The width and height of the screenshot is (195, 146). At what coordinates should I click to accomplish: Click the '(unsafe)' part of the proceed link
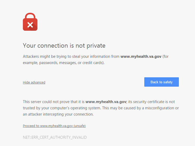tap(80, 126)
